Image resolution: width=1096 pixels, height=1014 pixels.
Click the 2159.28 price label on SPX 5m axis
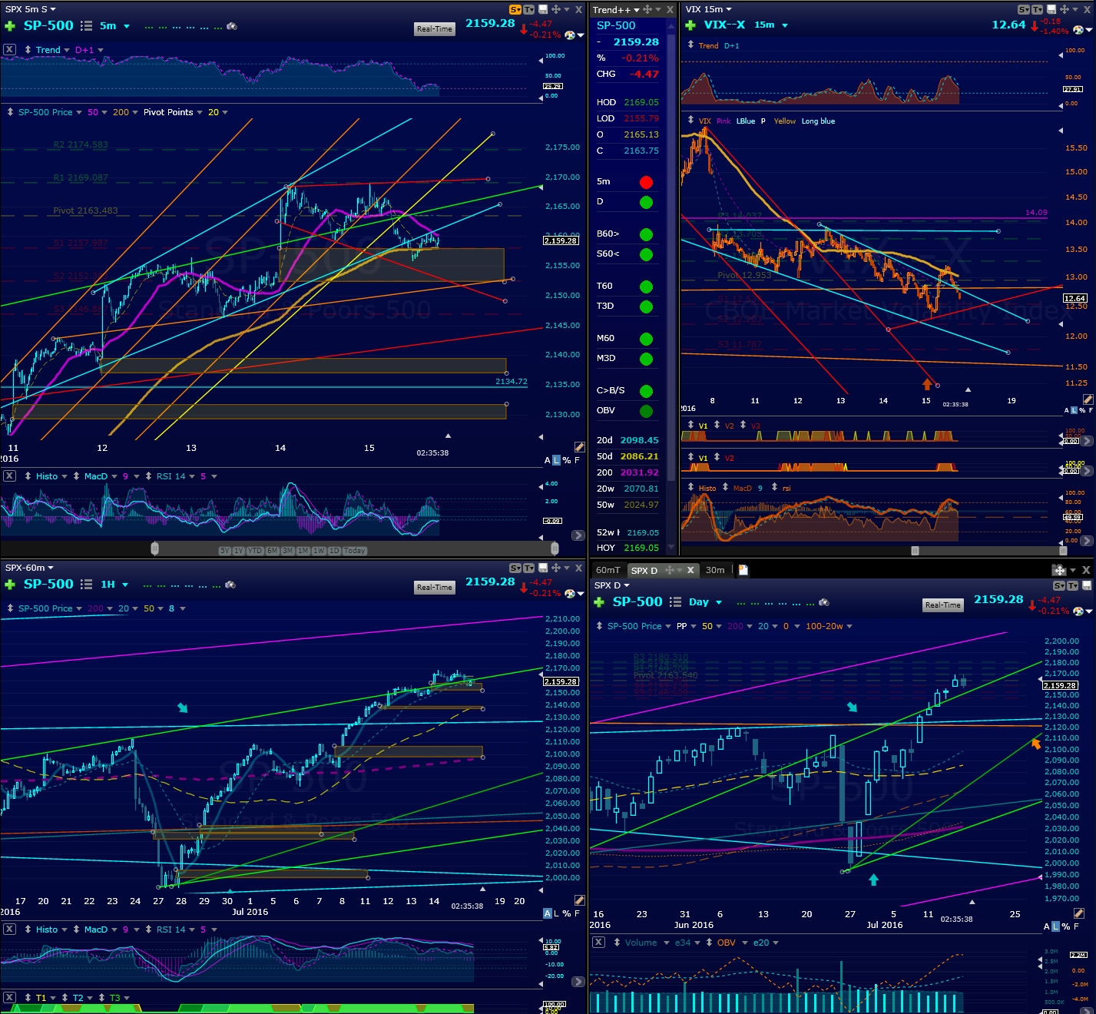pyautogui.click(x=561, y=240)
